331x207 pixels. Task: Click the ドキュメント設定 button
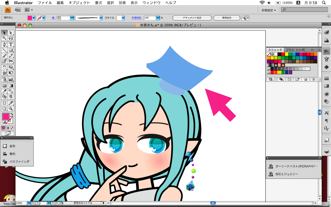[x=192, y=18]
